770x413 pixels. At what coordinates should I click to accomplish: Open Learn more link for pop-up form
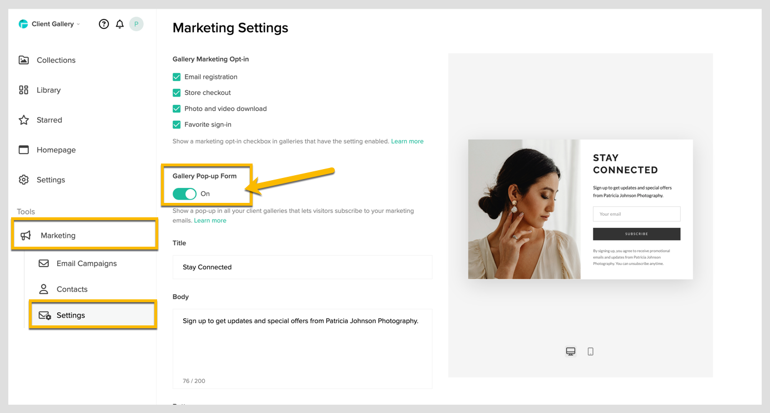(x=210, y=221)
